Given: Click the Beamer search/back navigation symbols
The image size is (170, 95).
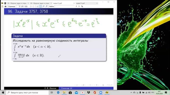Looking at the screenshot, I should (109, 85).
